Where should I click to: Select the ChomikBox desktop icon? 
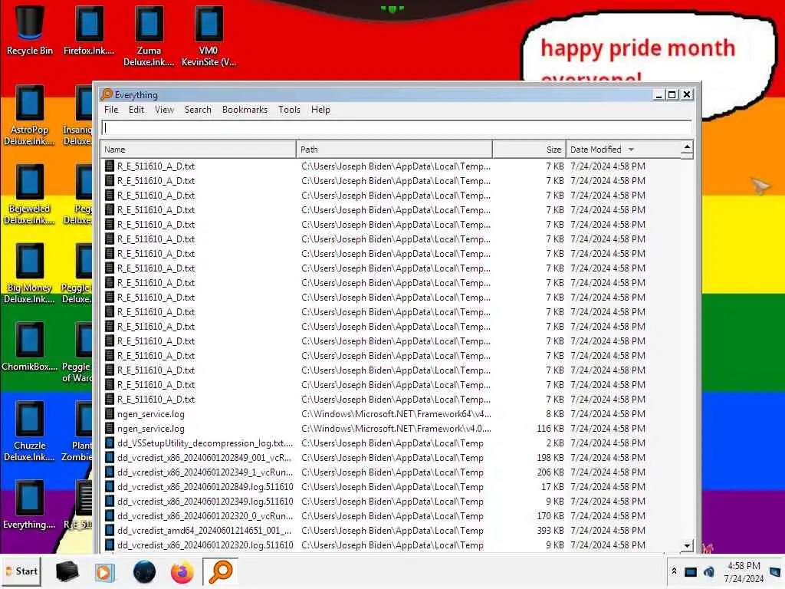point(30,347)
